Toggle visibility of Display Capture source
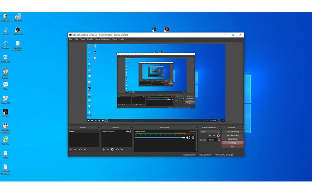This screenshot has width=312, height=194. click(x=127, y=132)
